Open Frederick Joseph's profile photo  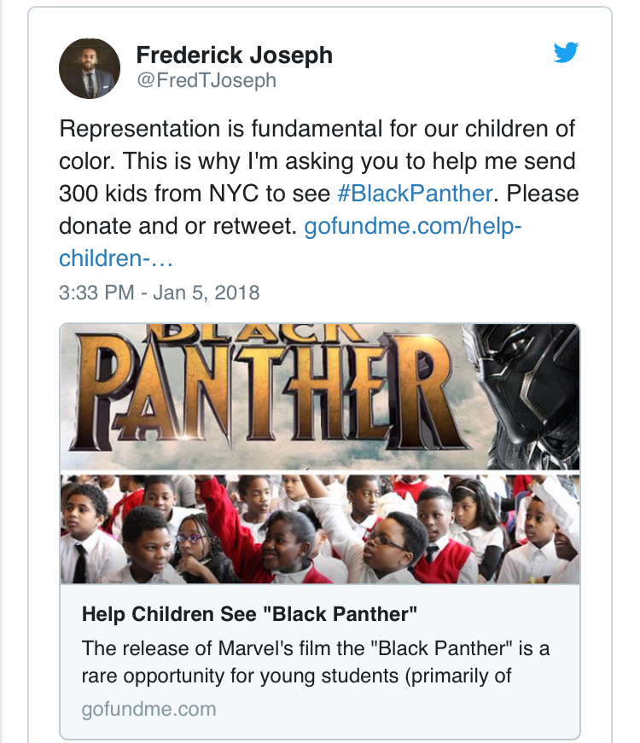click(90, 68)
